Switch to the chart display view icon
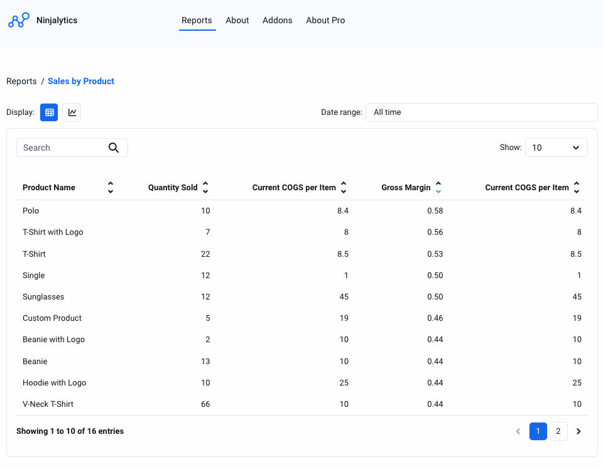Viewport: 603px width, 469px height. coord(71,112)
